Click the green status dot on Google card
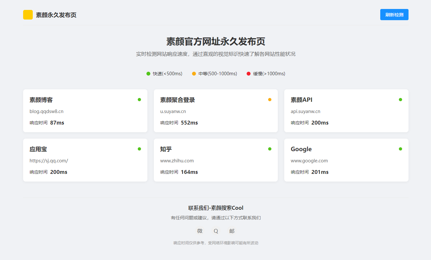 tap(400, 149)
